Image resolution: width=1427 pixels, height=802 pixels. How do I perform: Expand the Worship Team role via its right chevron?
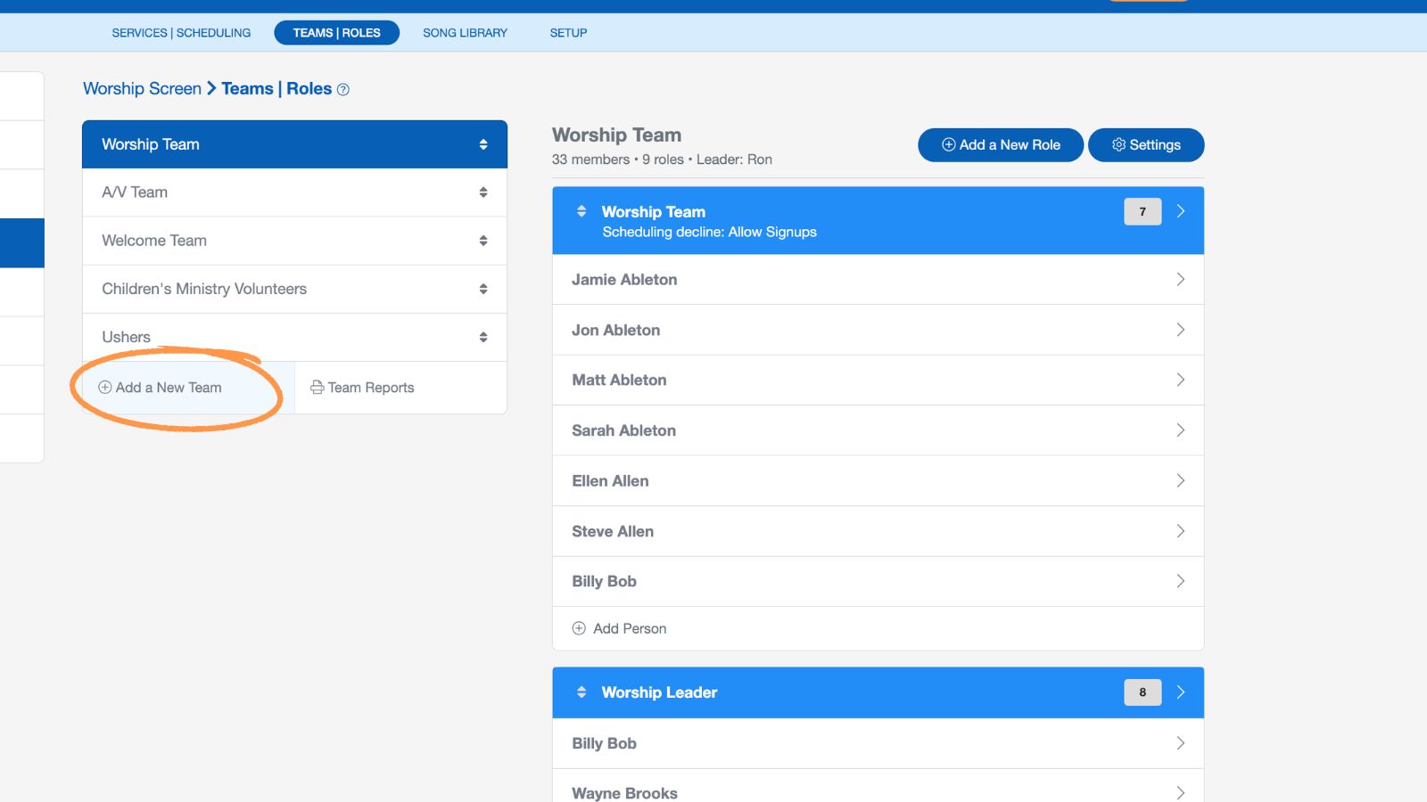coord(1181,211)
